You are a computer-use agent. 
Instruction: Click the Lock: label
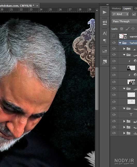pyautogui.click(x=115, y=29)
